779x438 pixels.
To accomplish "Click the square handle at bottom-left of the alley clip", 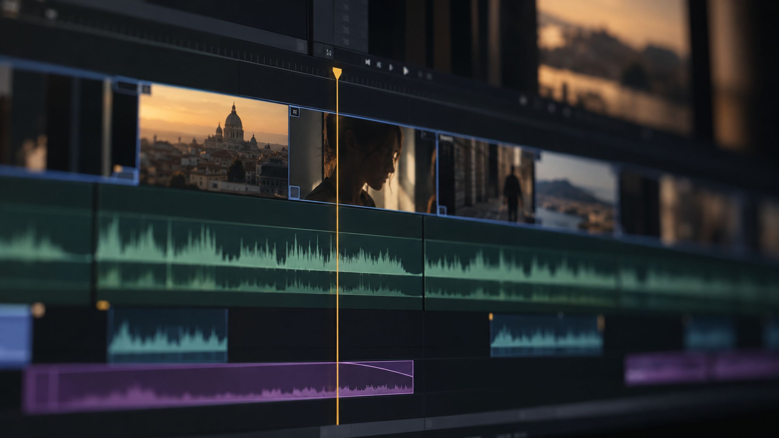I will tap(442, 210).
